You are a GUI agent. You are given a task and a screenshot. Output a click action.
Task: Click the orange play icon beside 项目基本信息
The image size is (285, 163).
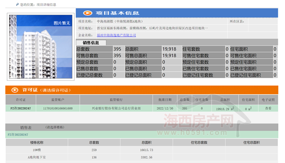coord(88,13)
